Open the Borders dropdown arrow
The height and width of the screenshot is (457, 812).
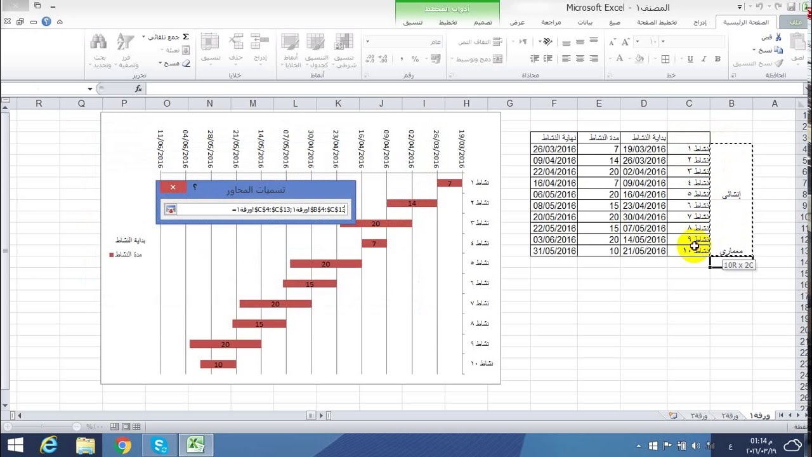tap(655, 58)
